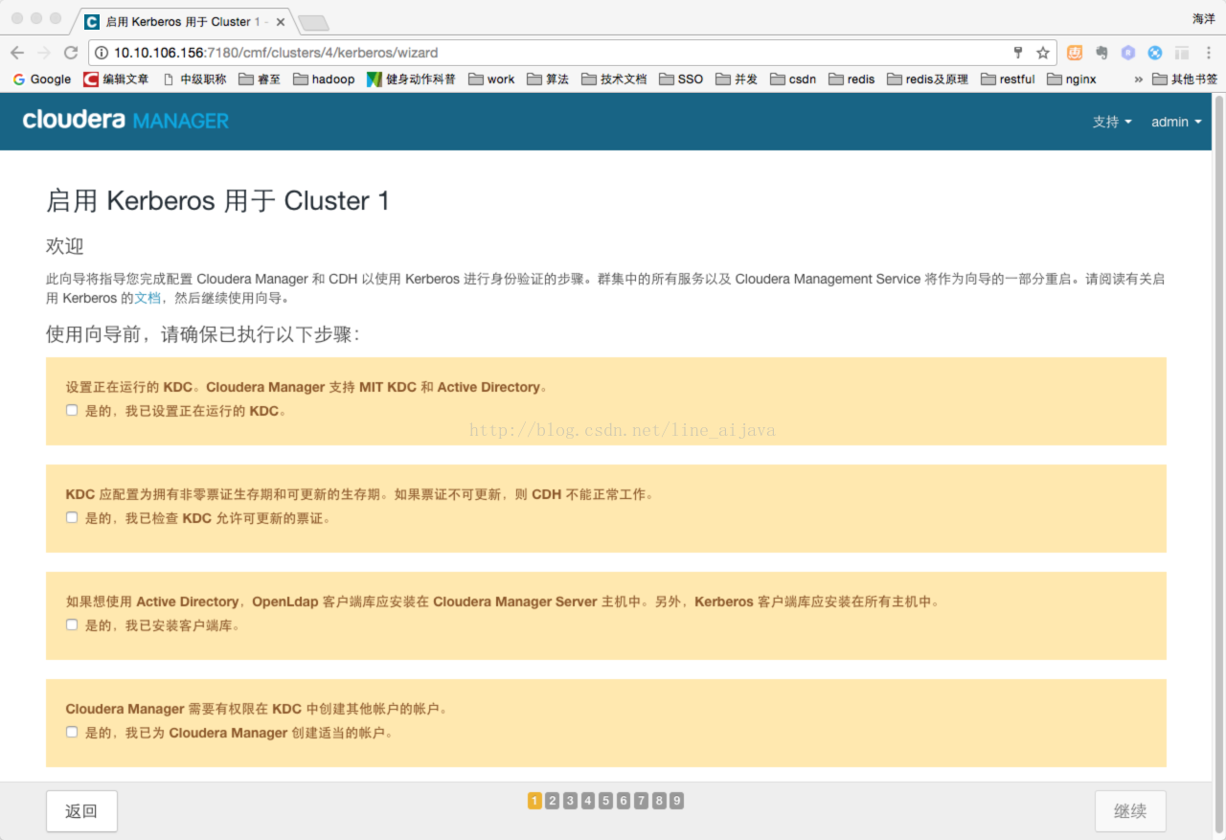
Task: Check 我已设置正在运行的 KDC checkbox
Action: pos(72,410)
